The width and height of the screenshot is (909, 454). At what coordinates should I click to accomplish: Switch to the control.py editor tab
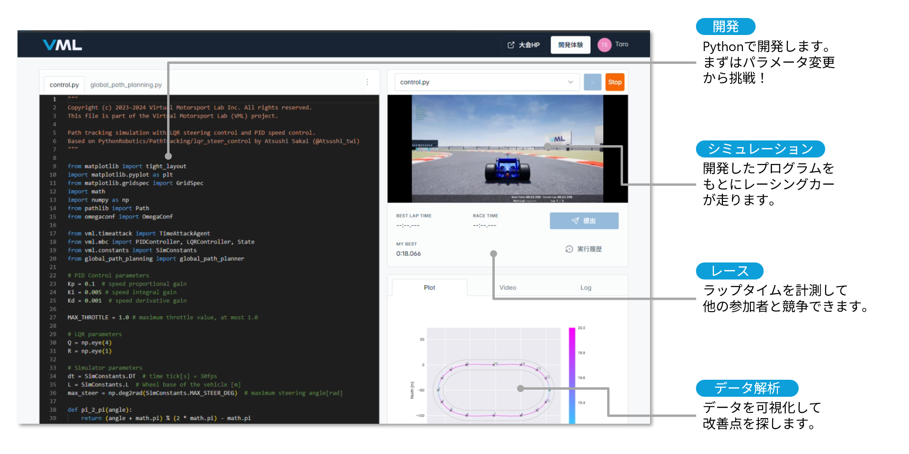64,85
